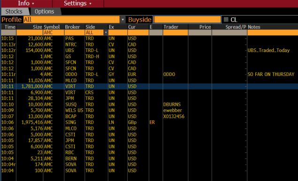Click the EUR currency cell
The height and width of the screenshot is (181, 298).
point(132,74)
